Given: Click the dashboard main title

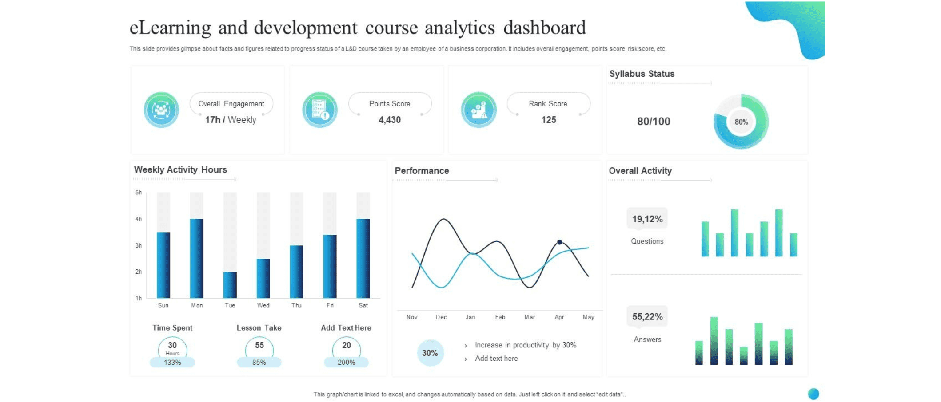Looking at the screenshot, I should (x=358, y=28).
